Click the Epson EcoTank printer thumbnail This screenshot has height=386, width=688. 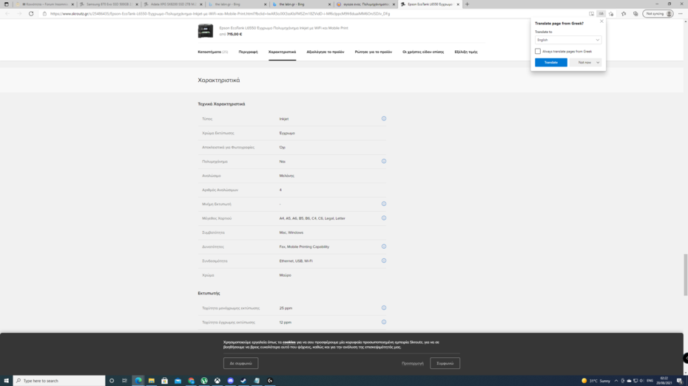point(206,31)
